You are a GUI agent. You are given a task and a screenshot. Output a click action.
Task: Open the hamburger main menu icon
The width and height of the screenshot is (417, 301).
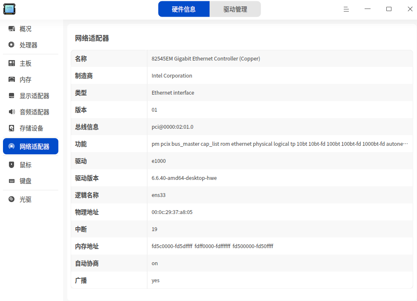346,9
